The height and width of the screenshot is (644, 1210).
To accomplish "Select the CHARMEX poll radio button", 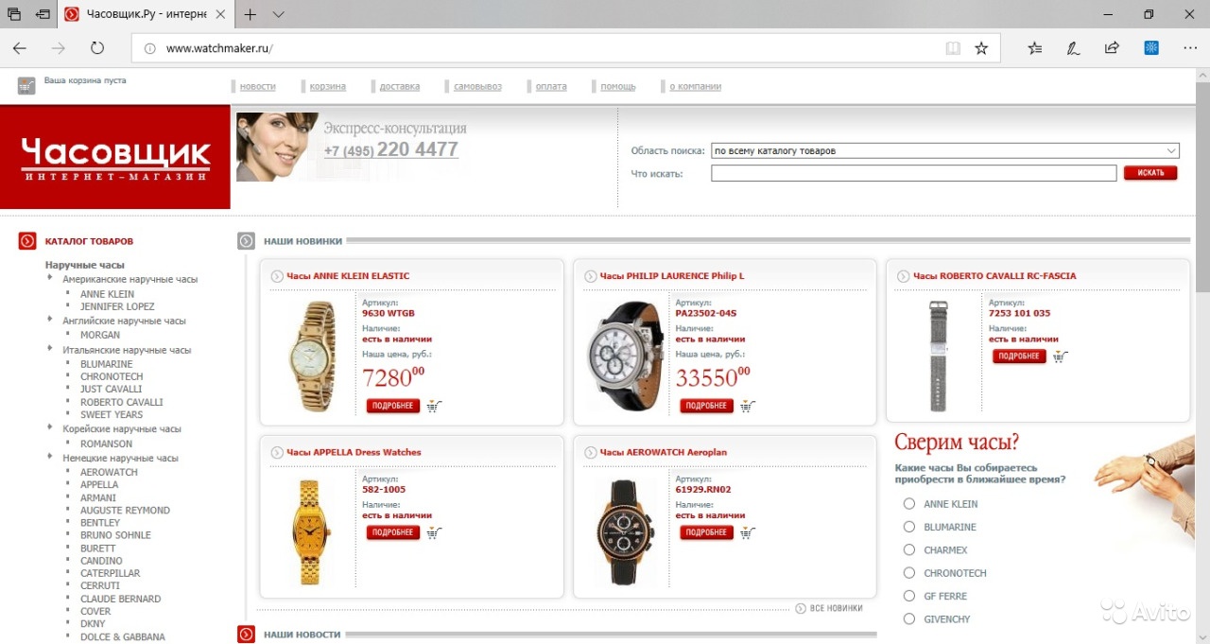I will (909, 549).
